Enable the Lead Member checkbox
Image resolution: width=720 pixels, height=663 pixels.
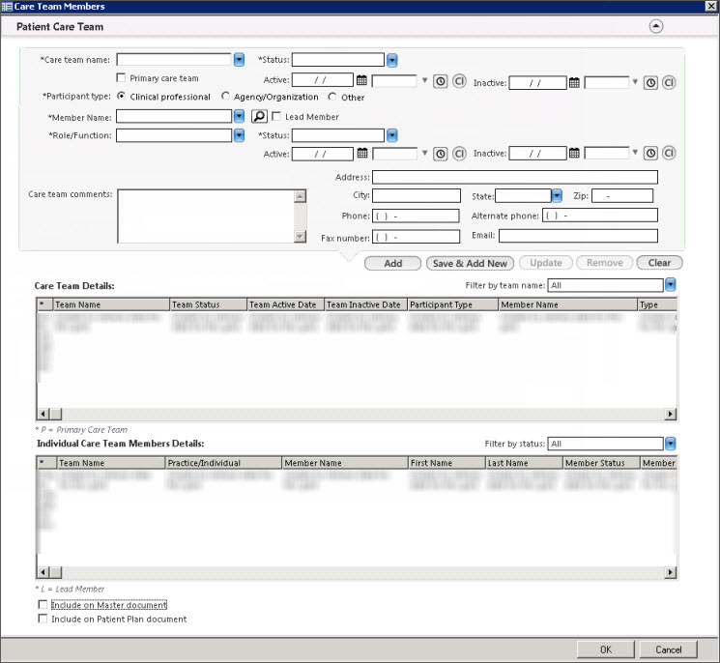[276, 117]
